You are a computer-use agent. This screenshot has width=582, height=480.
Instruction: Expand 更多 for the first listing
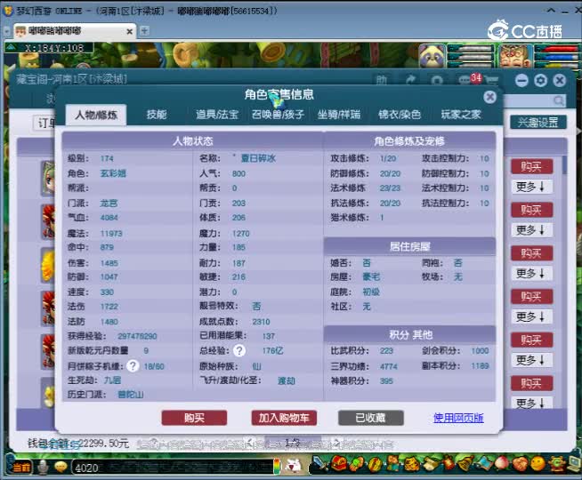[x=532, y=187]
